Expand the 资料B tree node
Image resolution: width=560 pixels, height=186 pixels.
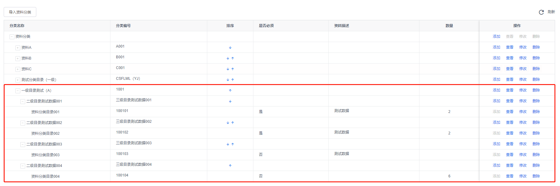pyautogui.click(x=18, y=58)
